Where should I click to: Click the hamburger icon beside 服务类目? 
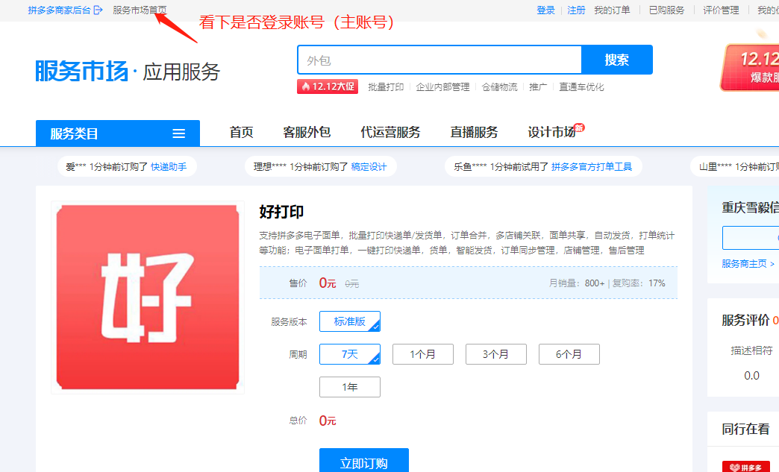click(x=179, y=133)
